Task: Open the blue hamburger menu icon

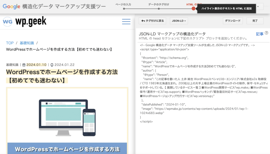Action: (126, 22)
